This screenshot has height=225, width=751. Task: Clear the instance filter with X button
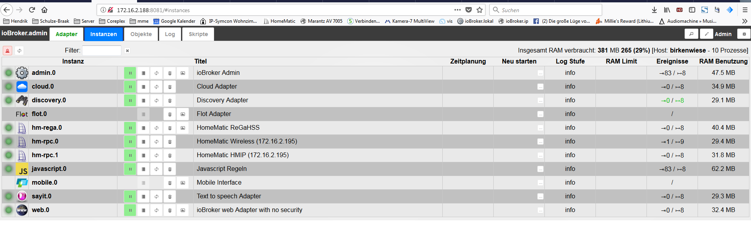(127, 51)
